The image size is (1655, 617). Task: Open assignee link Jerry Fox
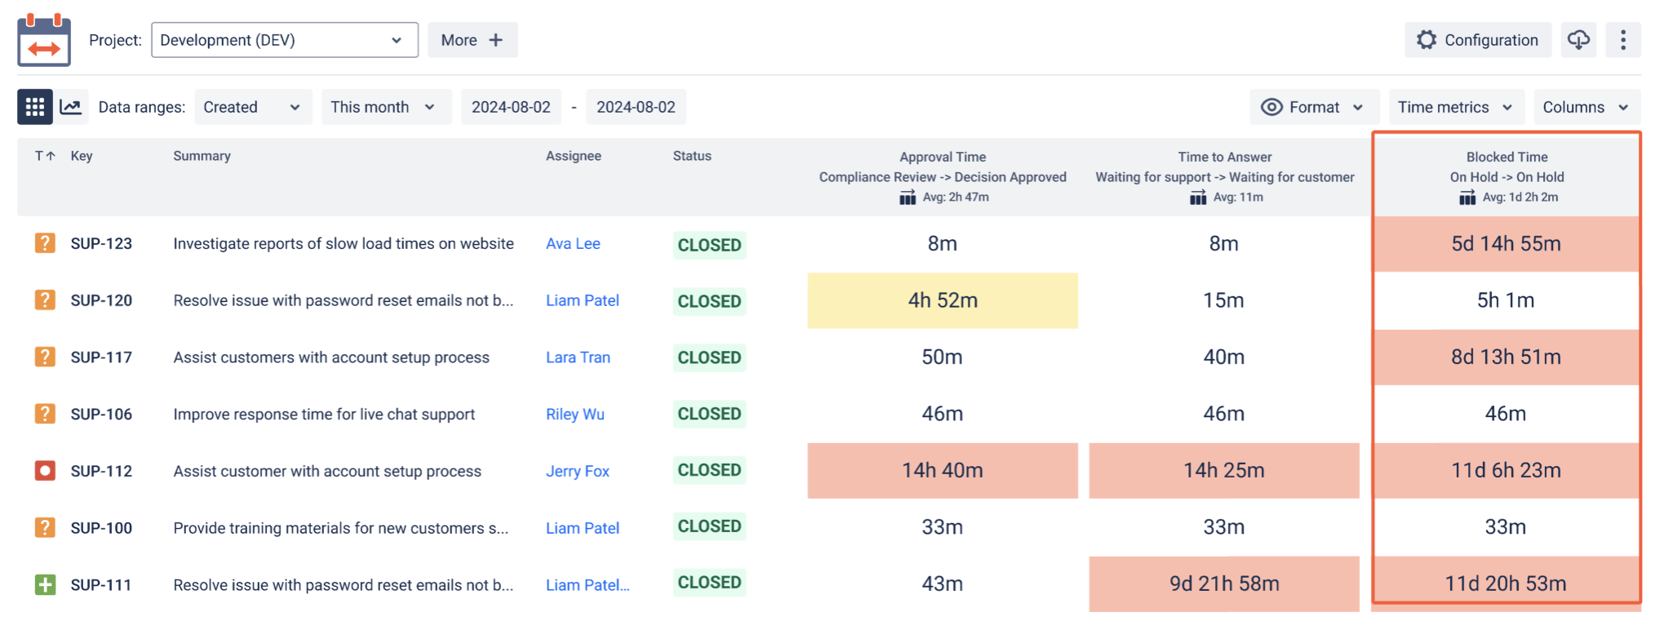(578, 471)
